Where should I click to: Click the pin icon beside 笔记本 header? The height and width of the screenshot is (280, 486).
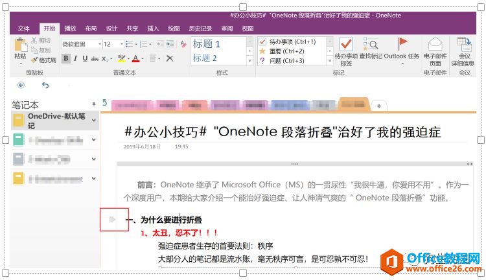click(94, 104)
